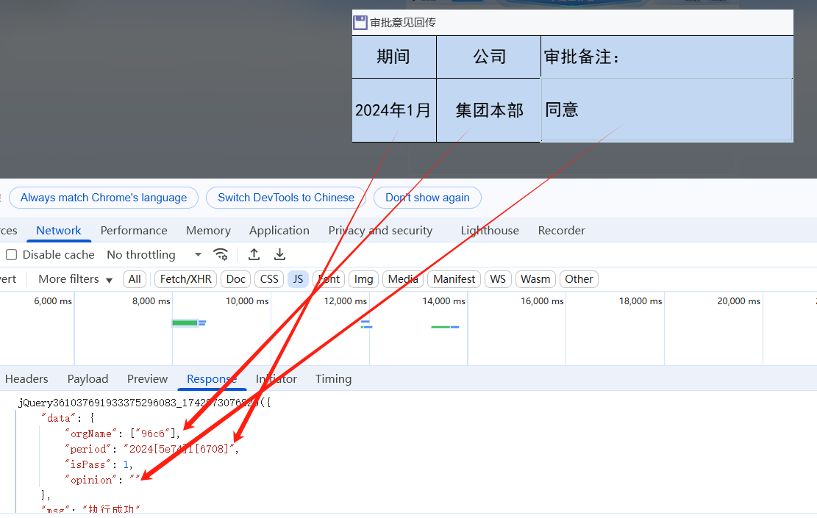Click the "opinion" key in response
Viewport: 817px width, 518px height.
point(90,480)
